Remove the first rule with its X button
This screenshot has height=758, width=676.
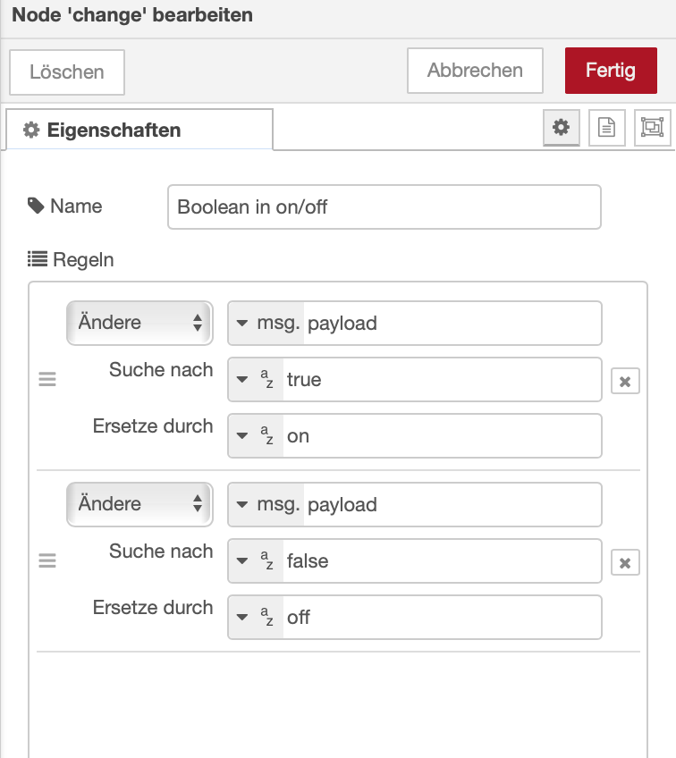coord(625,382)
